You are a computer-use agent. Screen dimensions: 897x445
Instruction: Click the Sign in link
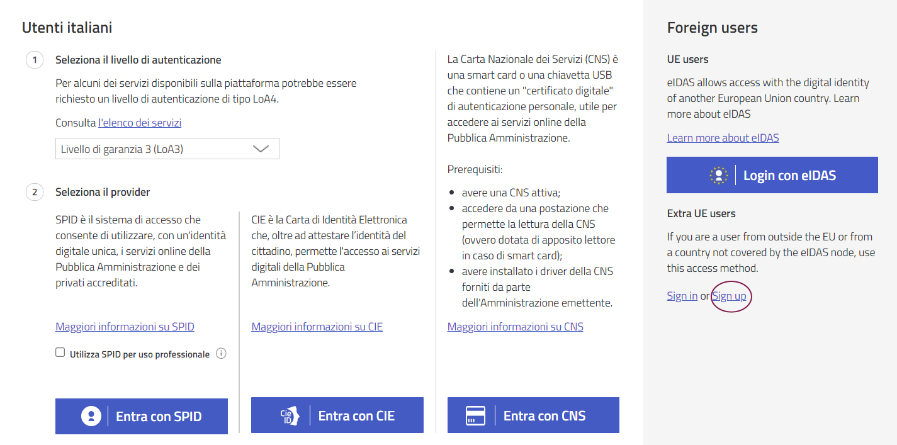[x=682, y=296]
